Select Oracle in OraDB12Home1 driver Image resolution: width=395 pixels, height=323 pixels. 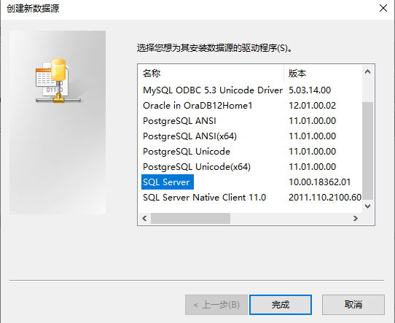(197, 106)
